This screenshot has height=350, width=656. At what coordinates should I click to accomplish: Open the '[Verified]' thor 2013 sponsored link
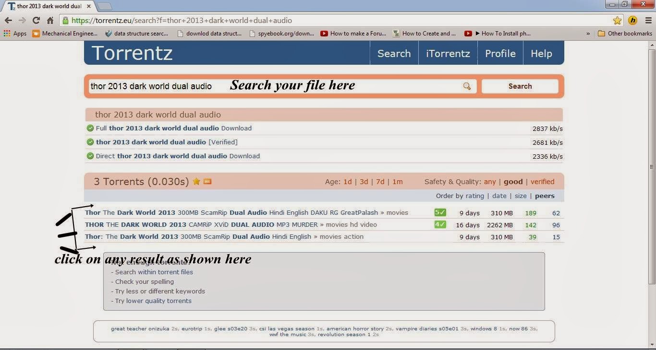click(167, 142)
